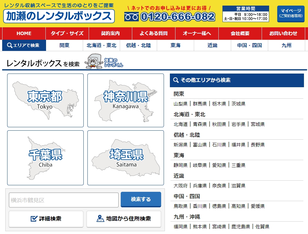Open the 宮城県 link
308x234 pixels.
(258, 124)
